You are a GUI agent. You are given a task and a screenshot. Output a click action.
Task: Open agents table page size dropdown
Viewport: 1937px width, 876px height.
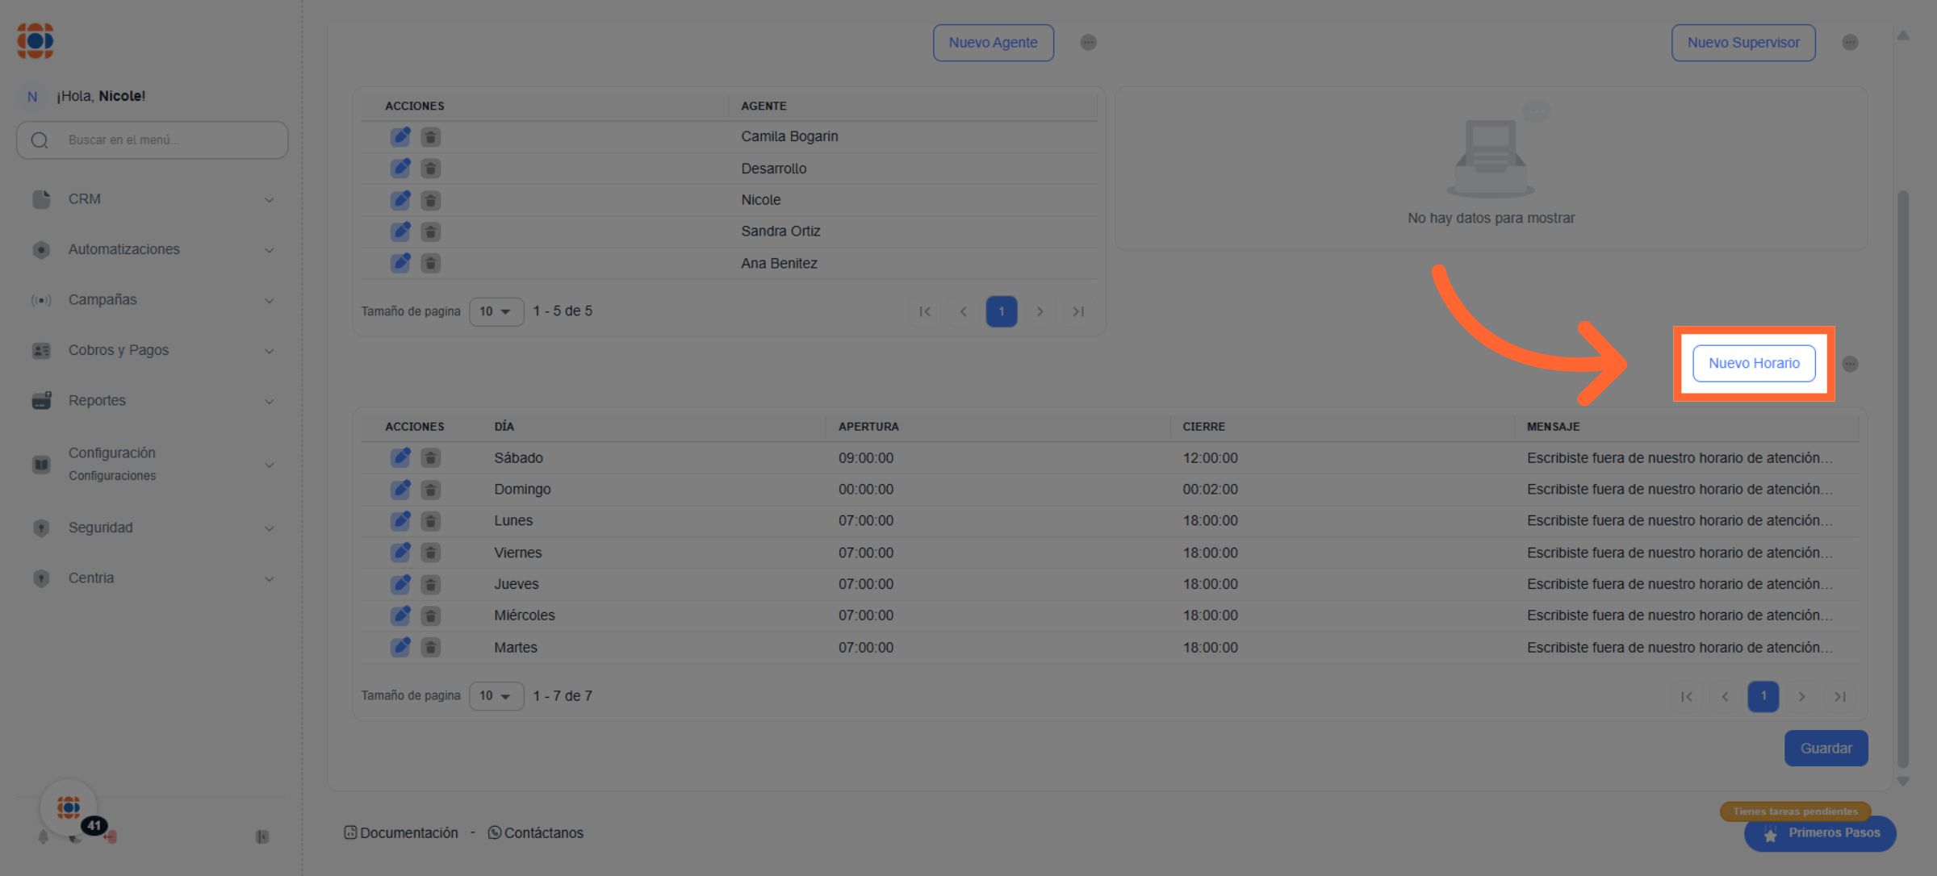coord(496,311)
